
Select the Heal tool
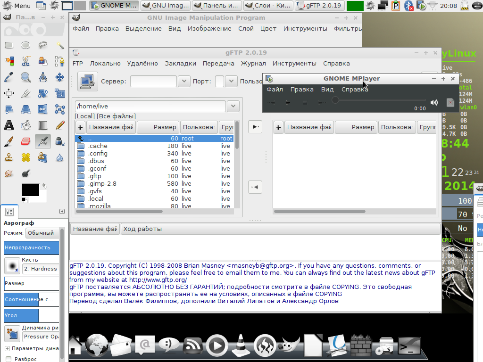(x=25, y=157)
